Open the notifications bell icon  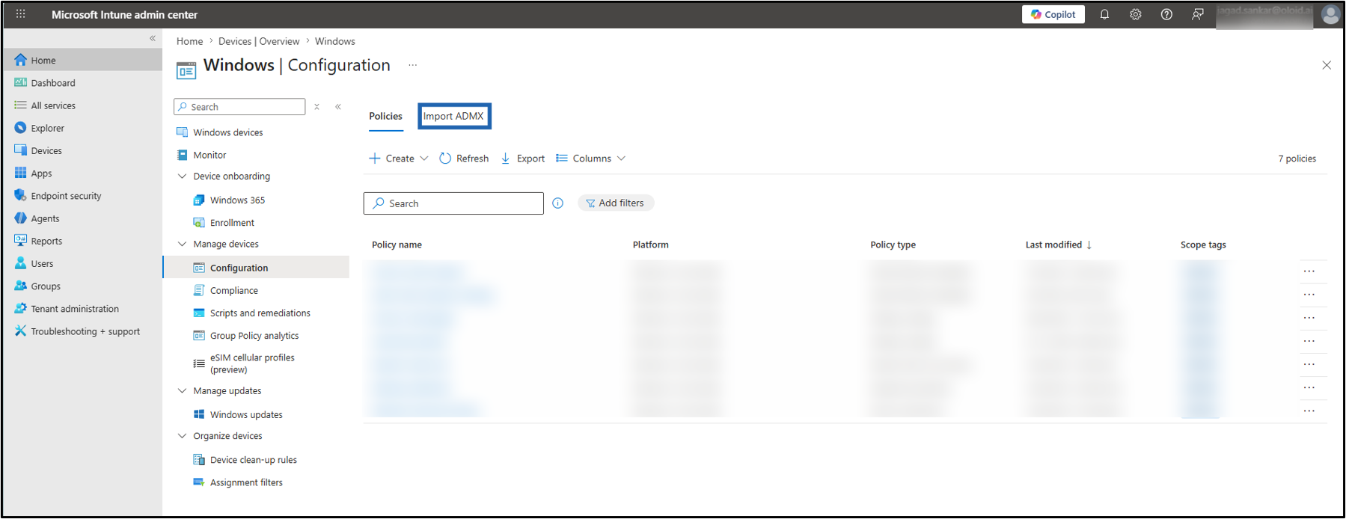[1104, 14]
